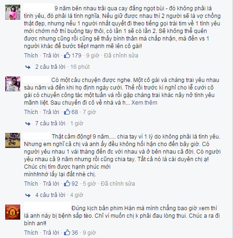Click reply arrow icon beside 2 câu trả lời
The width and height of the screenshot is (233, 238).
(x=28, y=67)
